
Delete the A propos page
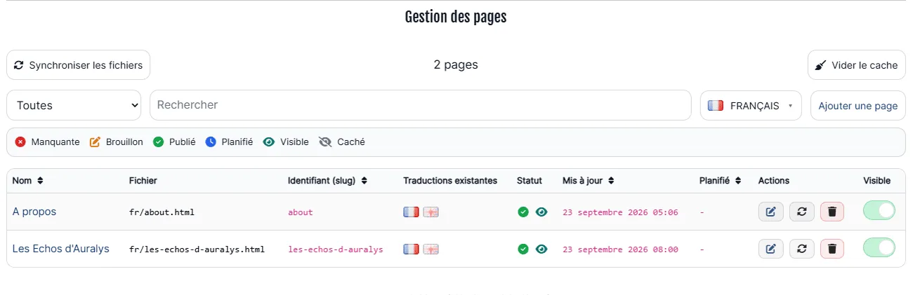click(832, 212)
